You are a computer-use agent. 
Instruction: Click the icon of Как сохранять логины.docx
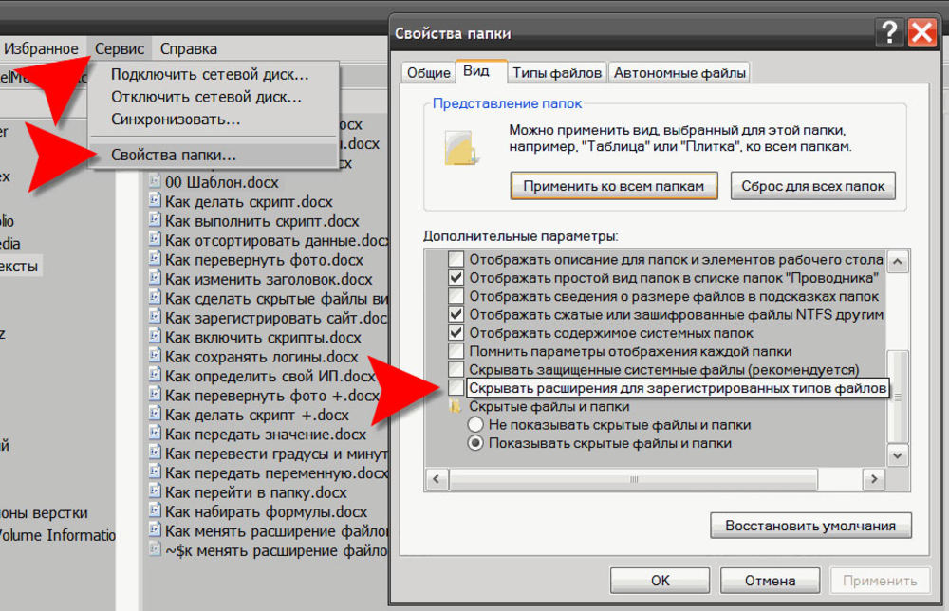(155, 357)
